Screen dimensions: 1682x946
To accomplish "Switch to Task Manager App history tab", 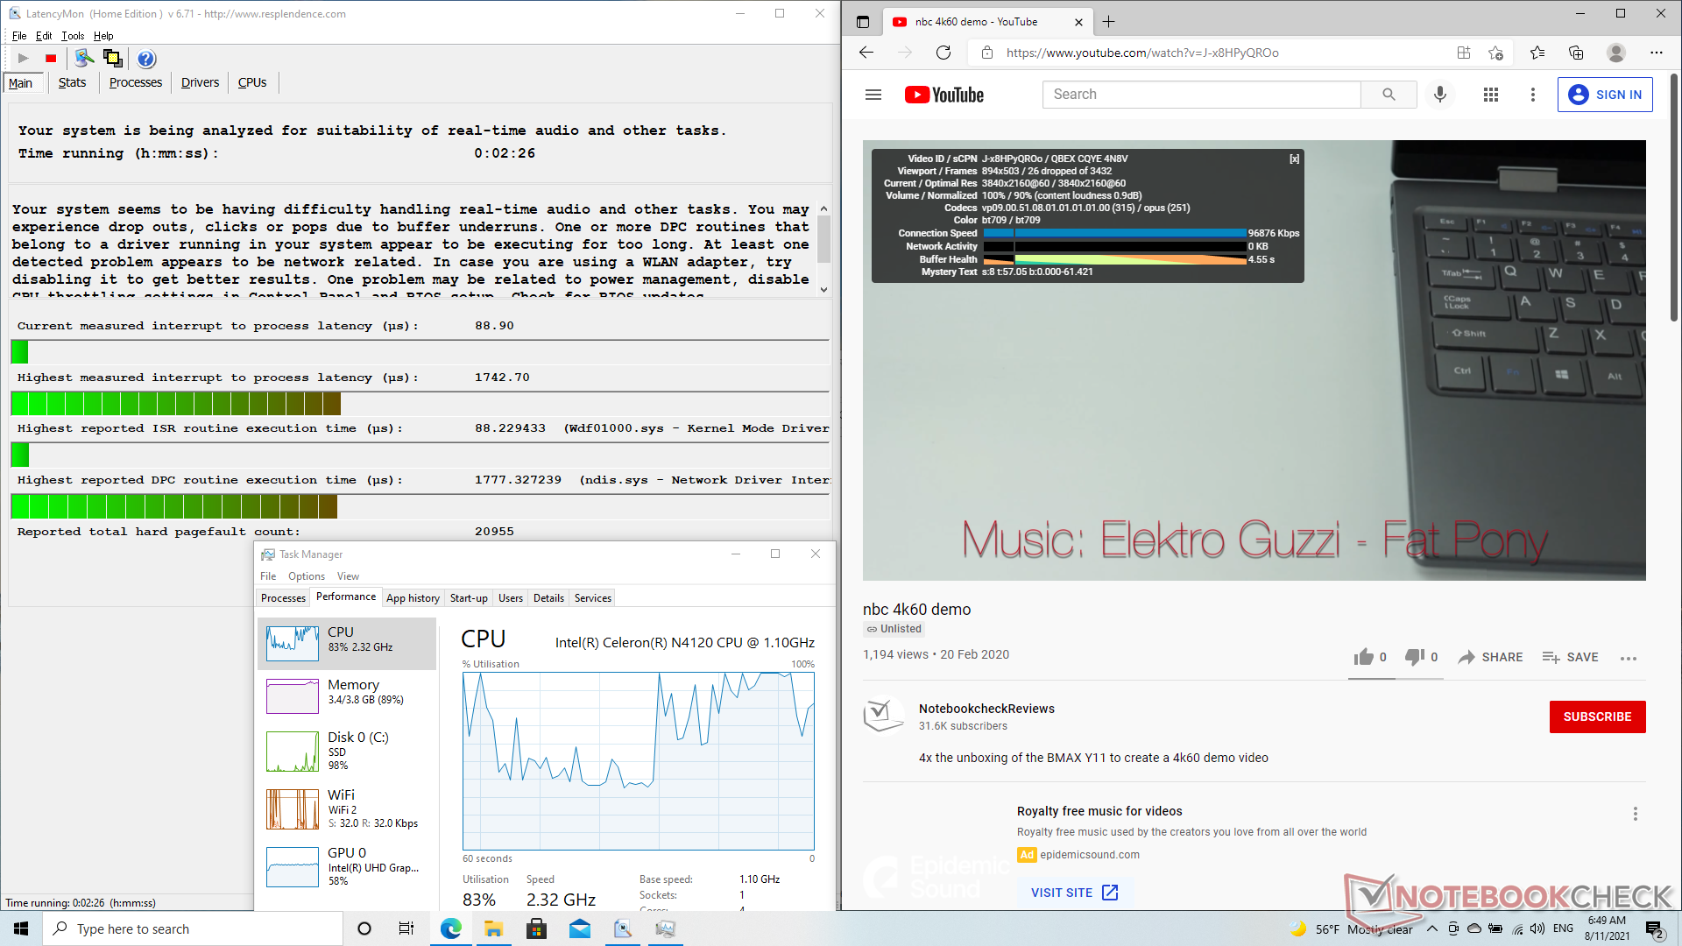I will tap(413, 598).
